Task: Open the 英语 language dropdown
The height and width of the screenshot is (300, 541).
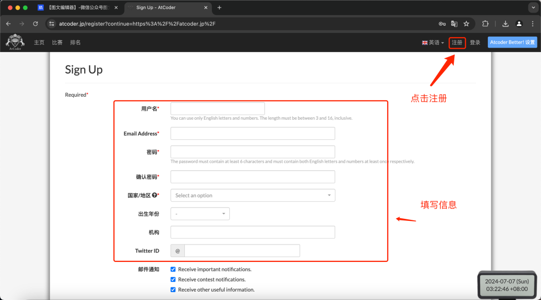Action: pyautogui.click(x=432, y=42)
